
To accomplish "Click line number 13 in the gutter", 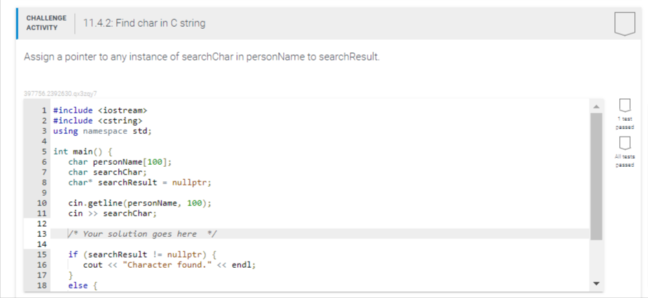I will [x=41, y=233].
